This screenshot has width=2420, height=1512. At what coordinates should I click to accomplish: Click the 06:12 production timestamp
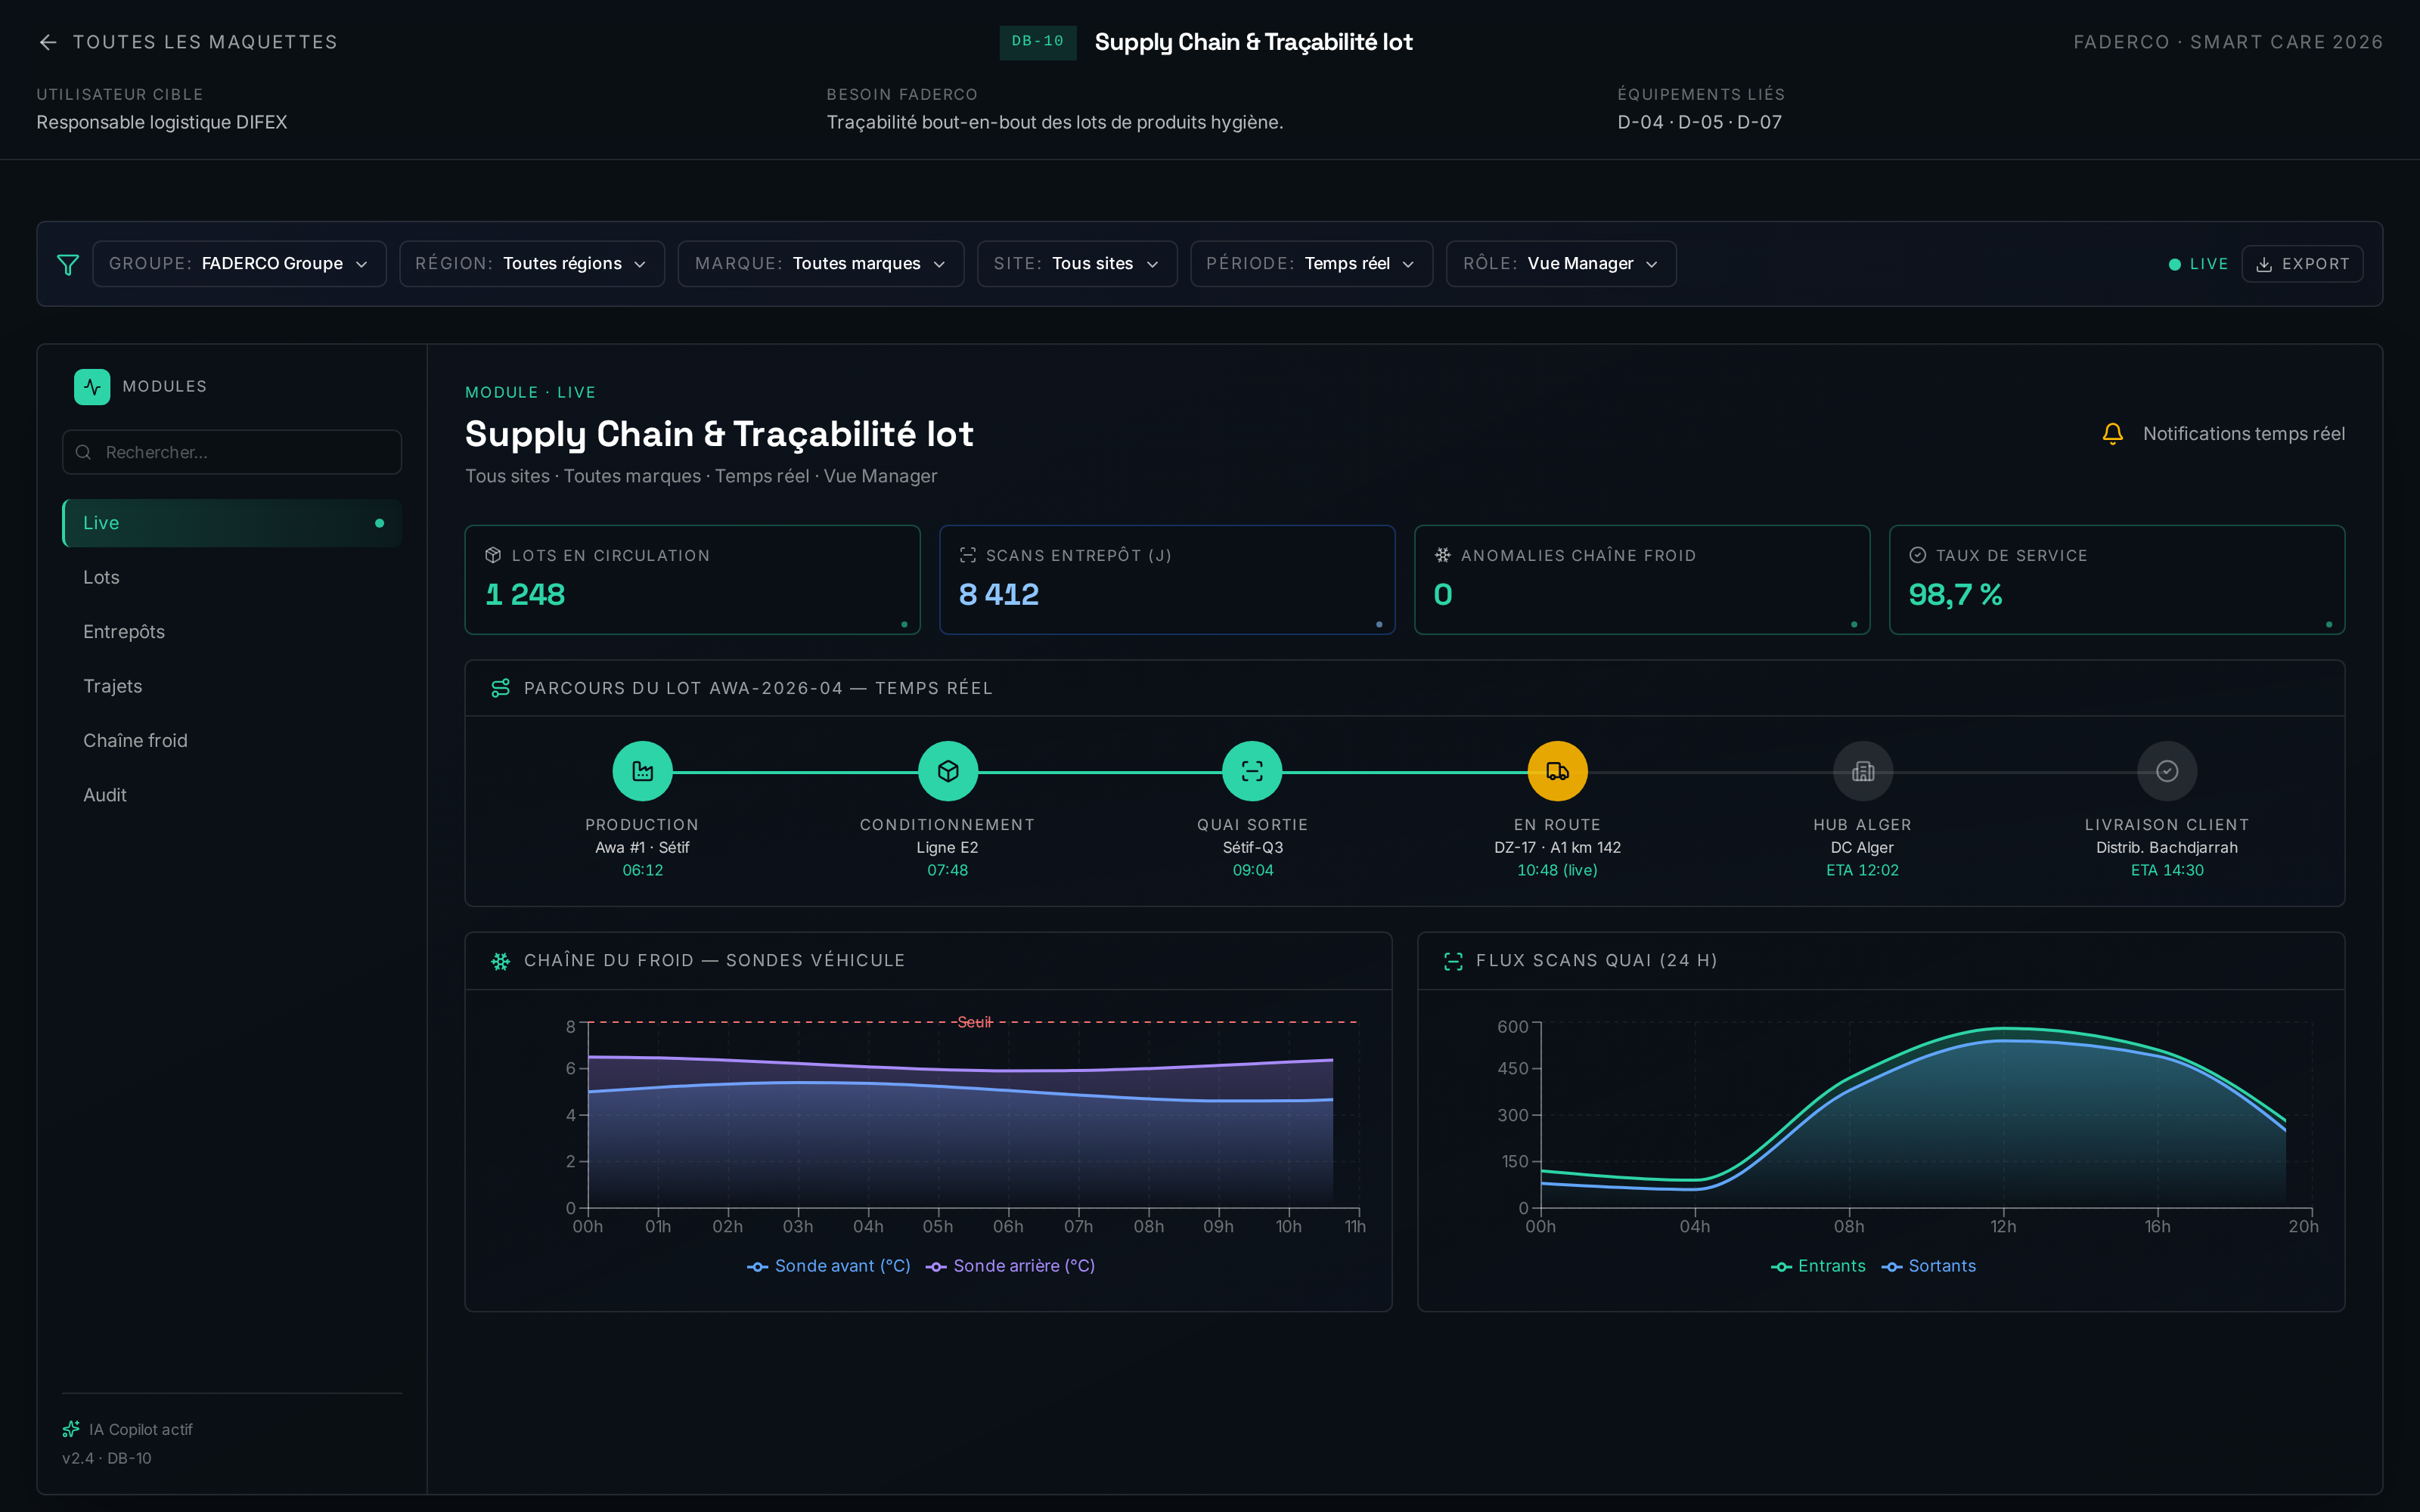pyautogui.click(x=642, y=870)
